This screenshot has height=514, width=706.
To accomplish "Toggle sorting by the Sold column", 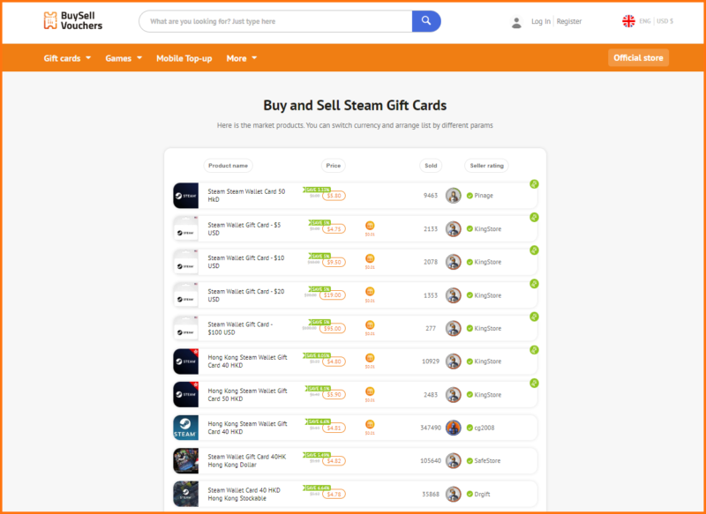I will point(431,166).
